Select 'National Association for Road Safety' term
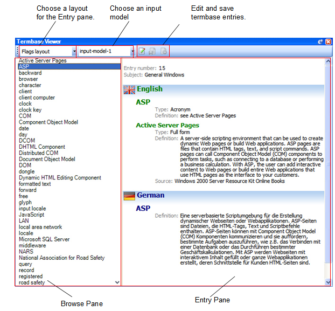Viewport: 335px width, 311px height. (x=62, y=258)
